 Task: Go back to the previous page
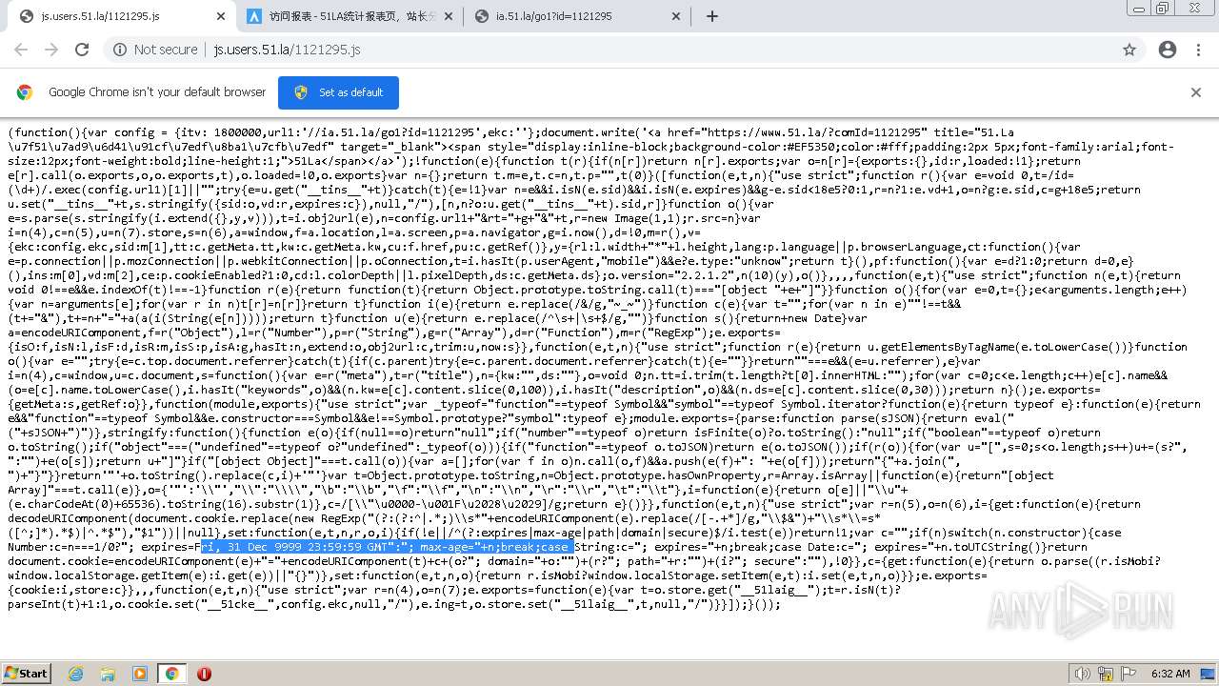21,50
